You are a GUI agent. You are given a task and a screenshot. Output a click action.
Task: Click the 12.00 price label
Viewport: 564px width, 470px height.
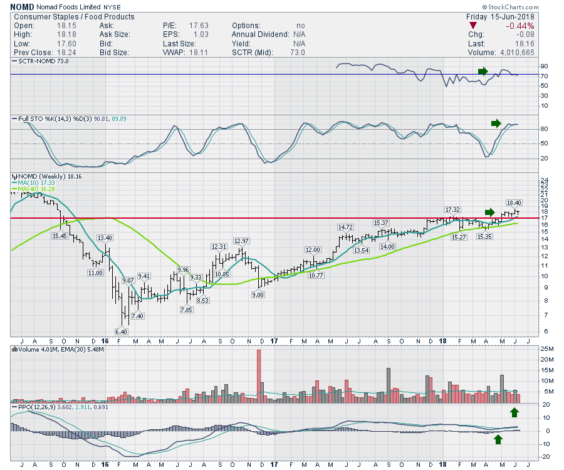click(313, 250)
